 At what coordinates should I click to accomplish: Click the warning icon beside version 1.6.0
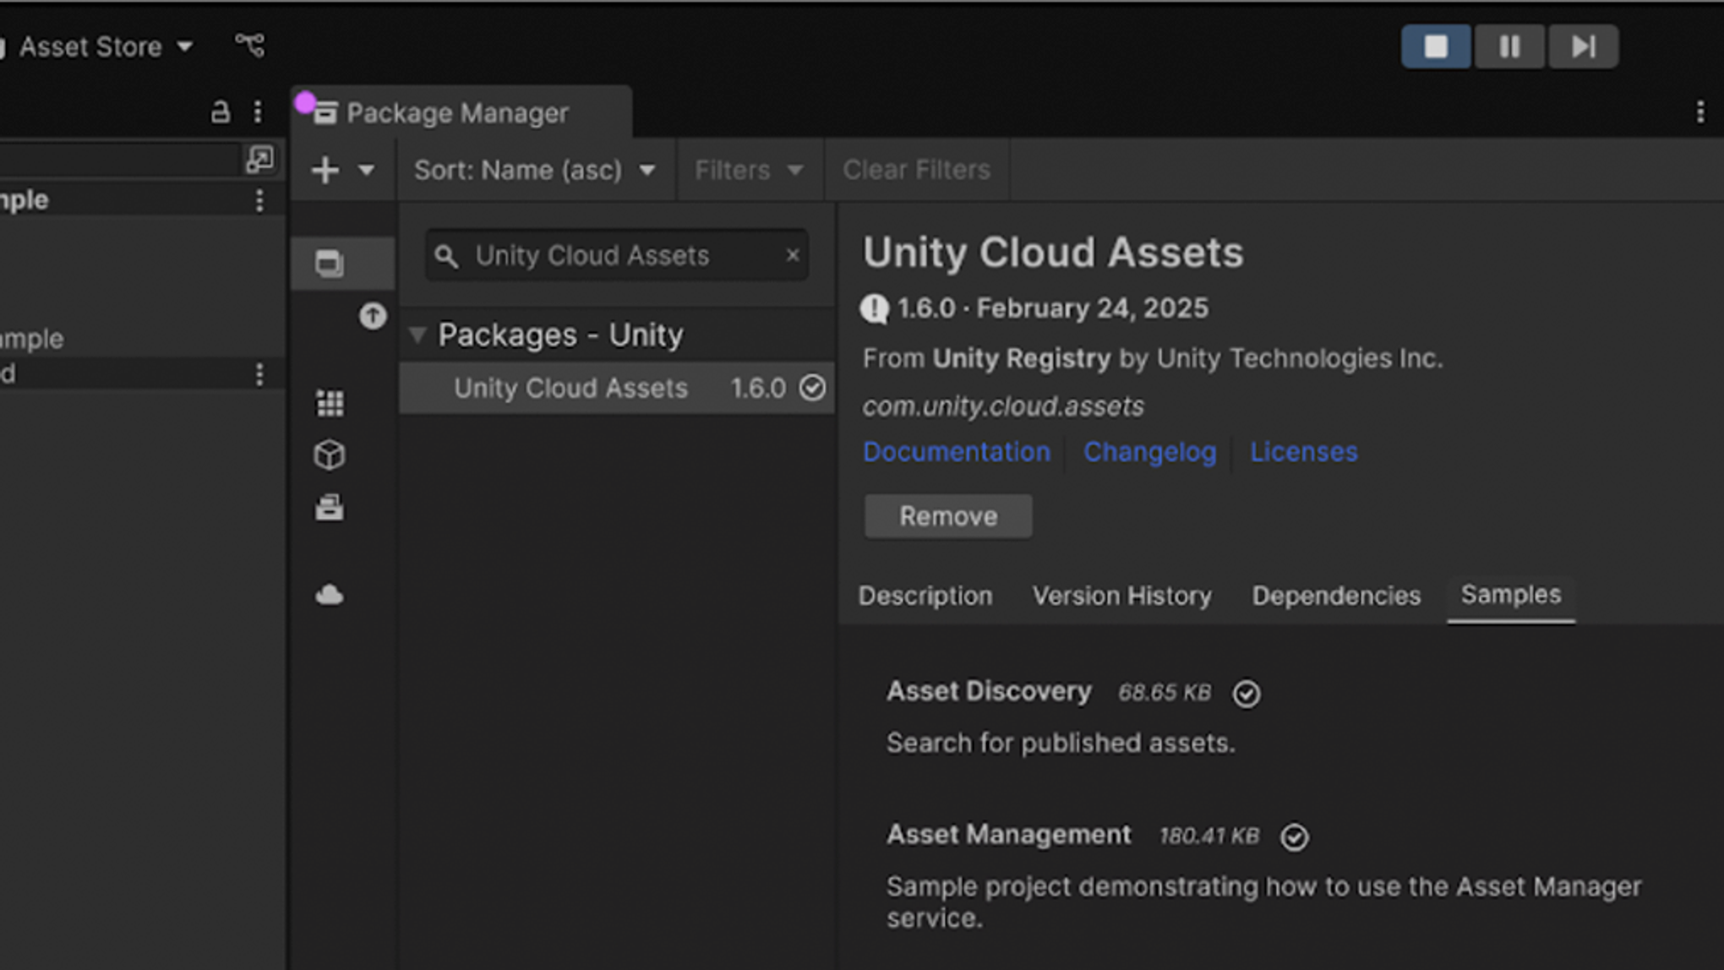(875, 309)
